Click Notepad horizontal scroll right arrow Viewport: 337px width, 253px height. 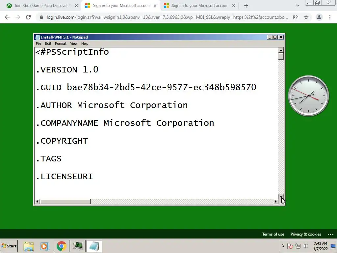275,202
